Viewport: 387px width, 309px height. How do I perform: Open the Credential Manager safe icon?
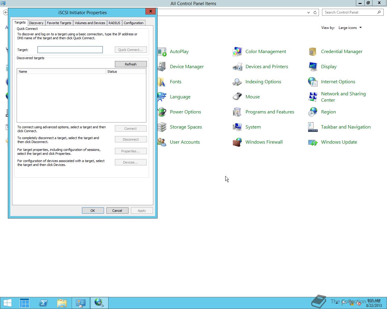tap(313, 52)
